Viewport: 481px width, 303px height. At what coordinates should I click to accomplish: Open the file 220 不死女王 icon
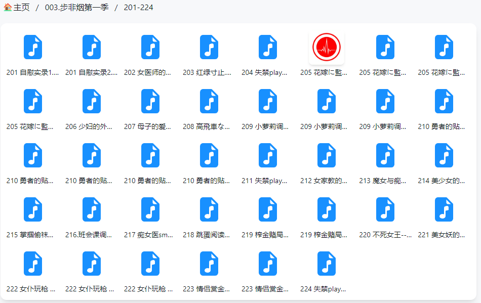[x=385, y=209]
